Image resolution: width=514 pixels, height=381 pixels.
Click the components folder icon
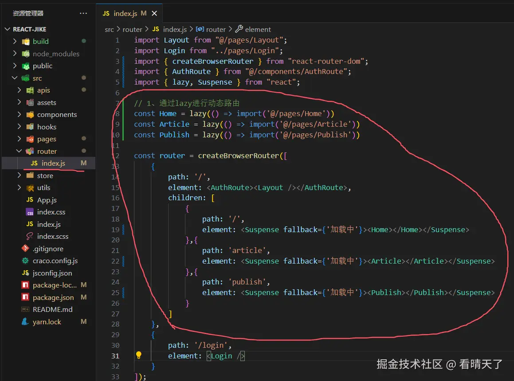(x=30, y=115)
